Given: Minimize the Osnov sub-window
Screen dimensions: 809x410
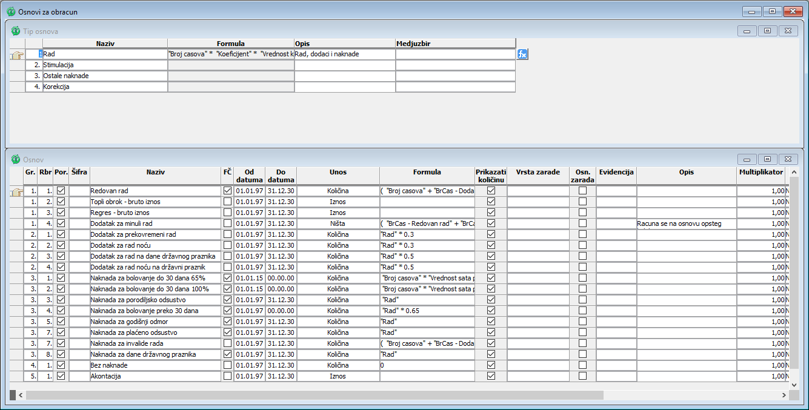Looking at the screenshot, I should (x=747, y=159).
